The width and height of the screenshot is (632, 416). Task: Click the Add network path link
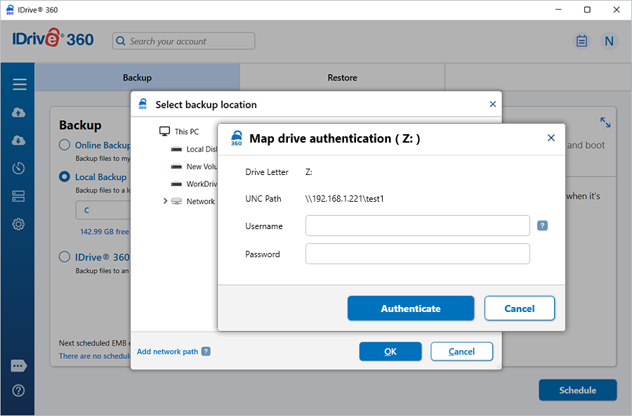pos(167,351)
